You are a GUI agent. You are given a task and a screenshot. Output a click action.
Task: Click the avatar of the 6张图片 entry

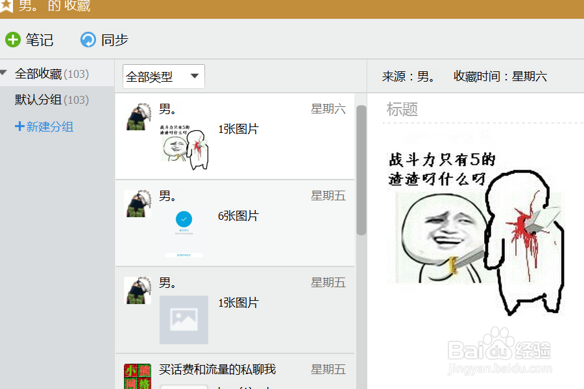138,204
